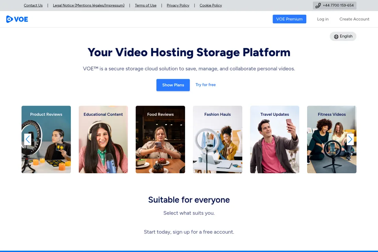378x252 pixels.
Task: Click the 'Suitable for everyone' heading
Action: (x=189, y=200)
